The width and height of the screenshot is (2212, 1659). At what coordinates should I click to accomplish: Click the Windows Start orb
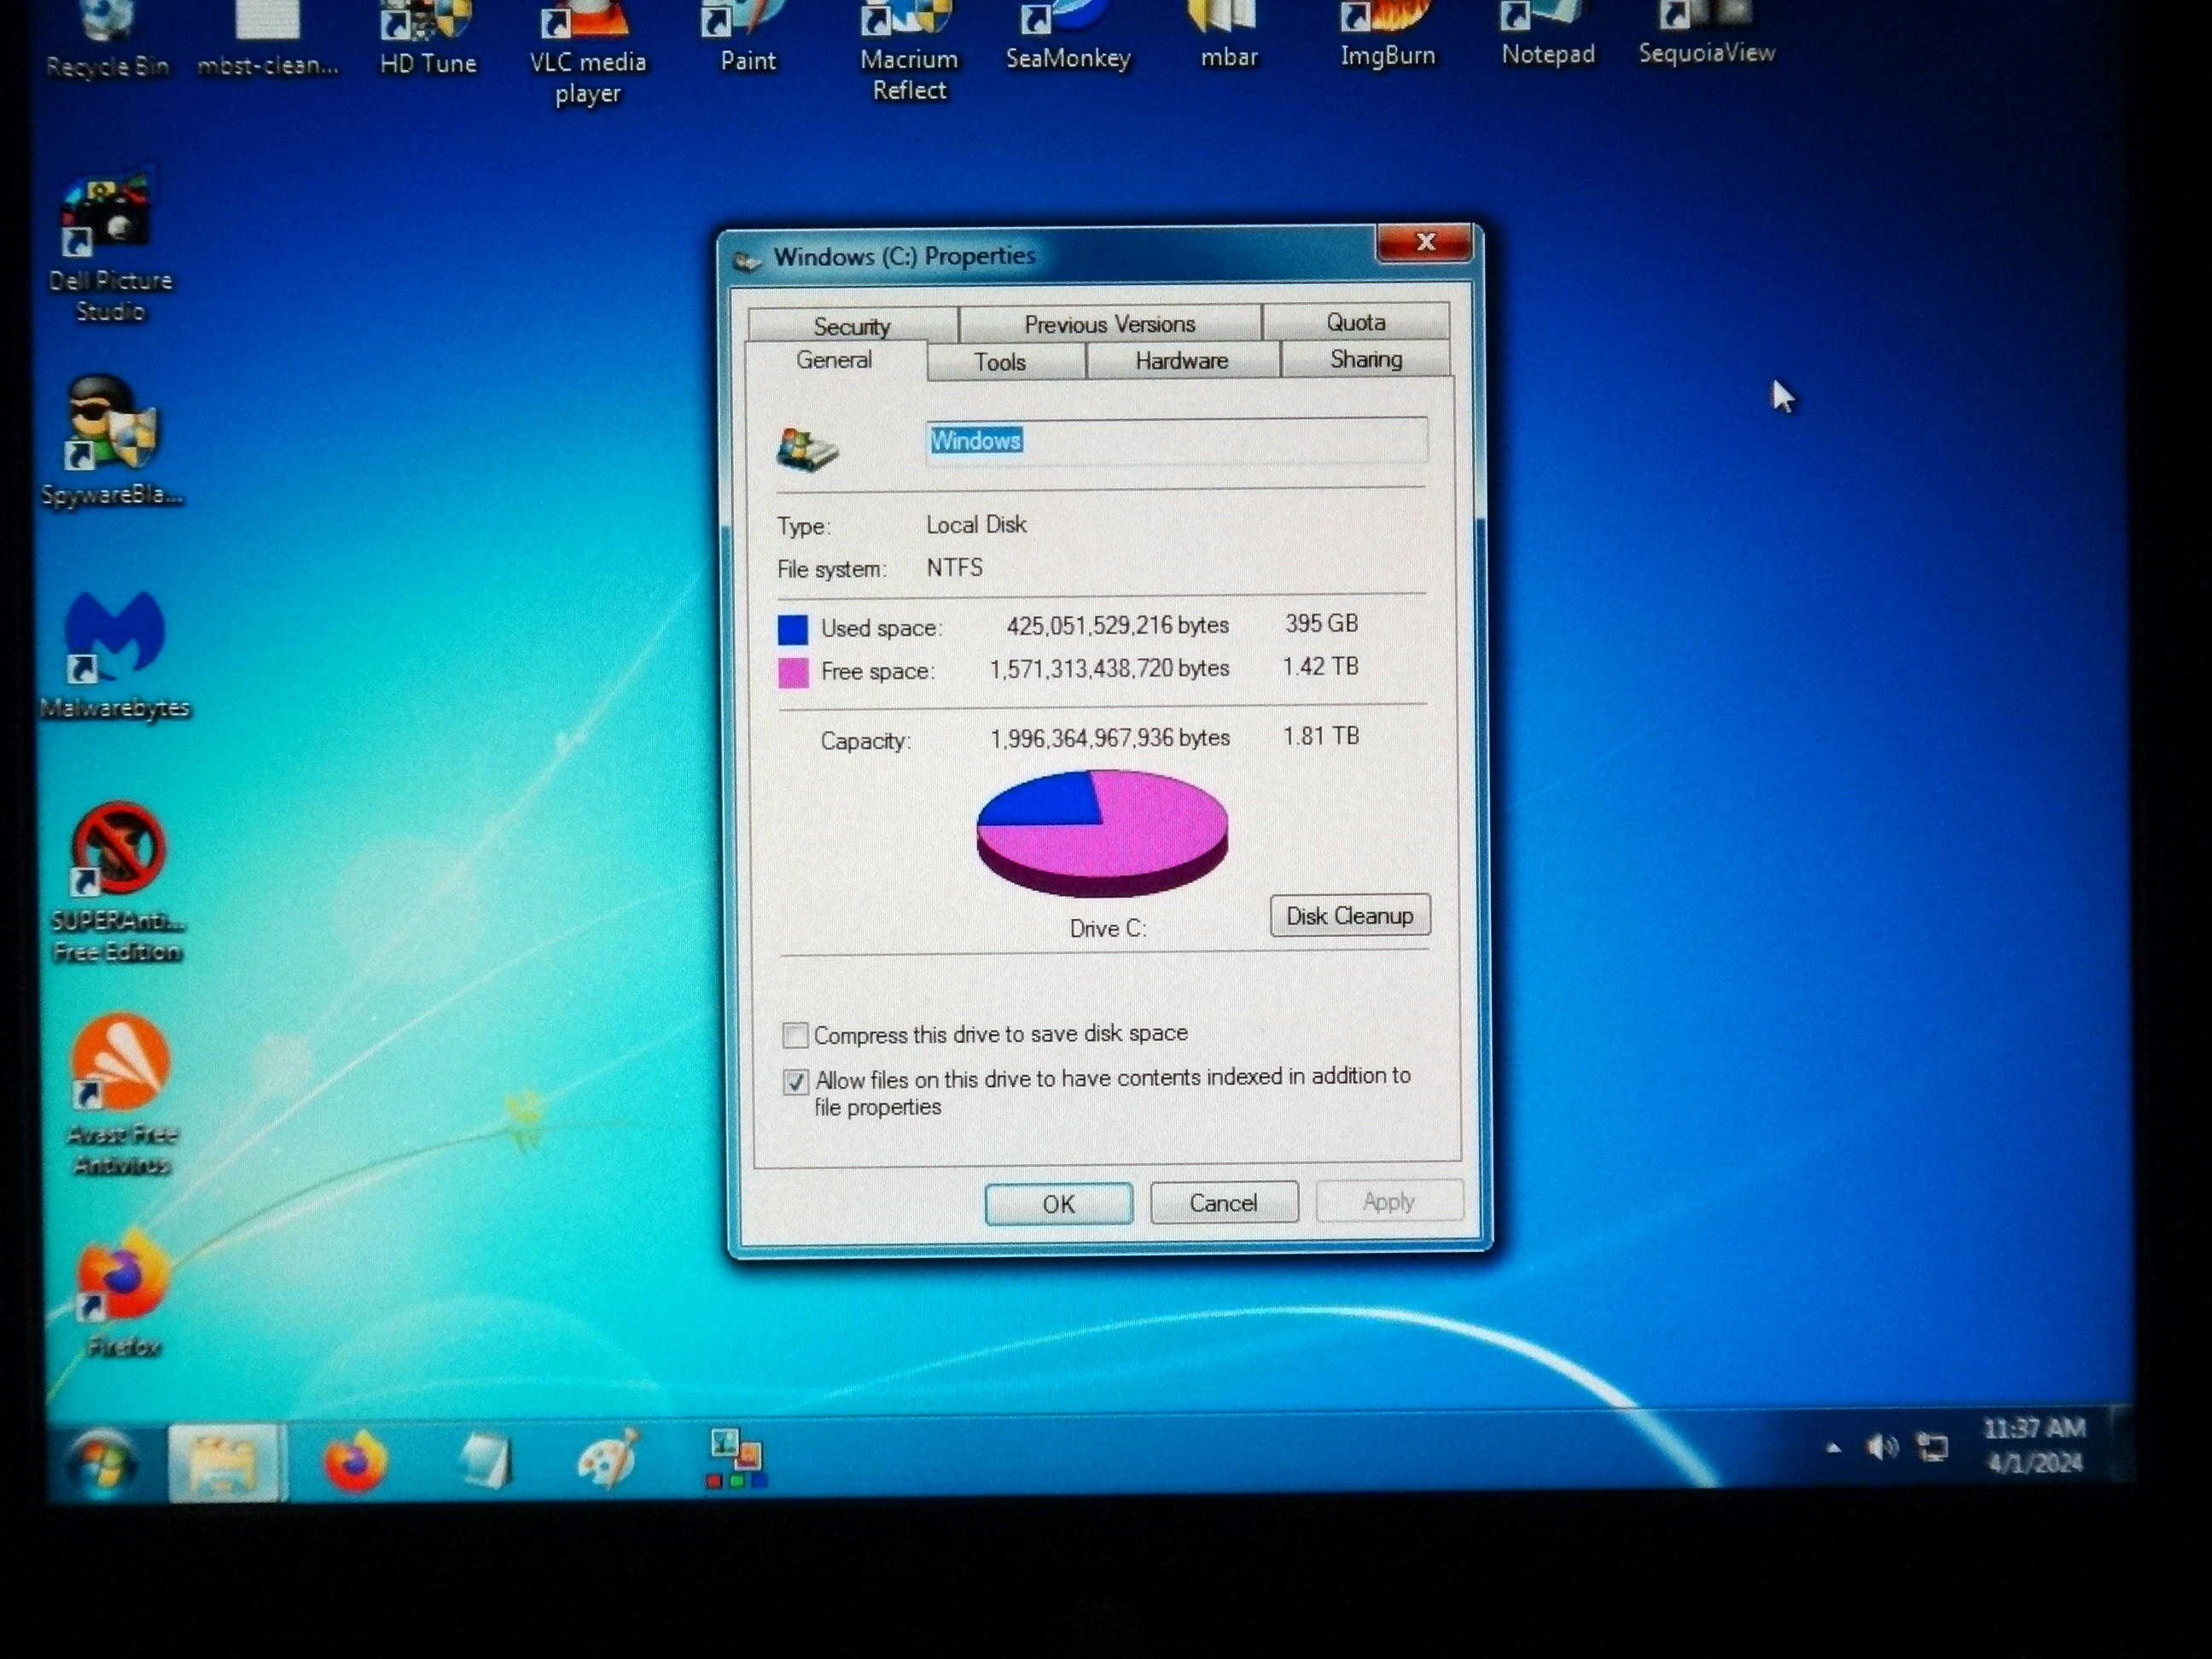point(101,1464)
